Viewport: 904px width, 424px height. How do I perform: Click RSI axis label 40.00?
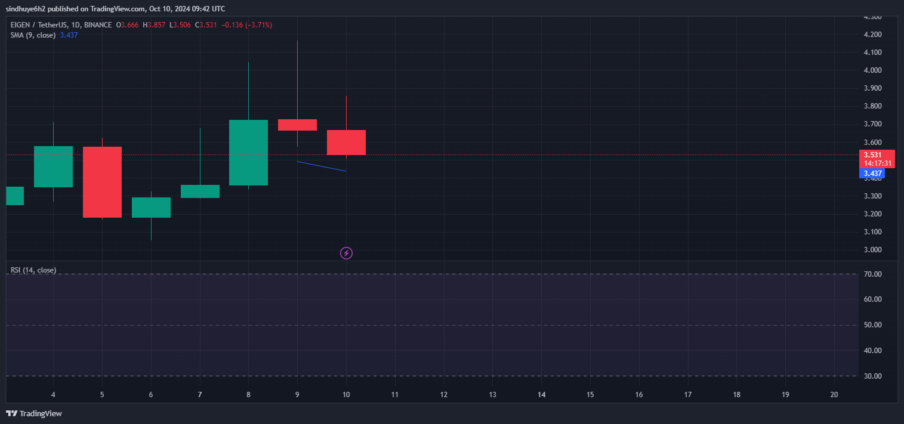(x=872, y=351)
